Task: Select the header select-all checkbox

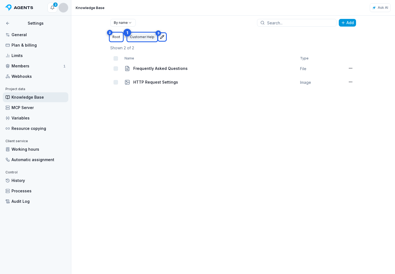Action: point(116,58)
